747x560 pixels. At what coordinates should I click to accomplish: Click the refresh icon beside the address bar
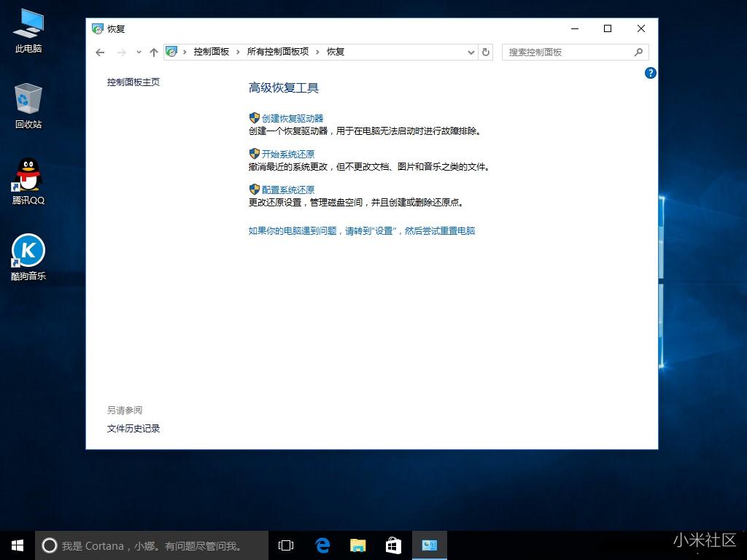point(486,52)
